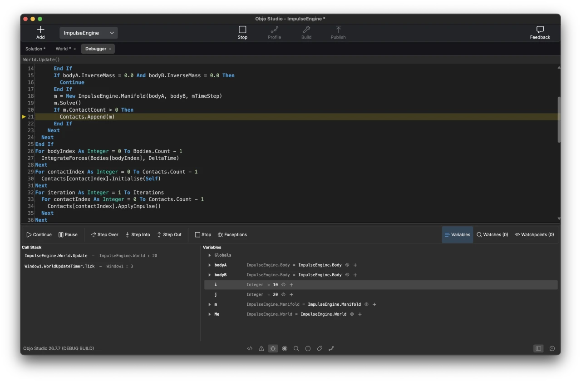The height and width of the screenshot is (382, 581).
Task: Add a watch for variable j using its plus icon
Action: point(291,295)
